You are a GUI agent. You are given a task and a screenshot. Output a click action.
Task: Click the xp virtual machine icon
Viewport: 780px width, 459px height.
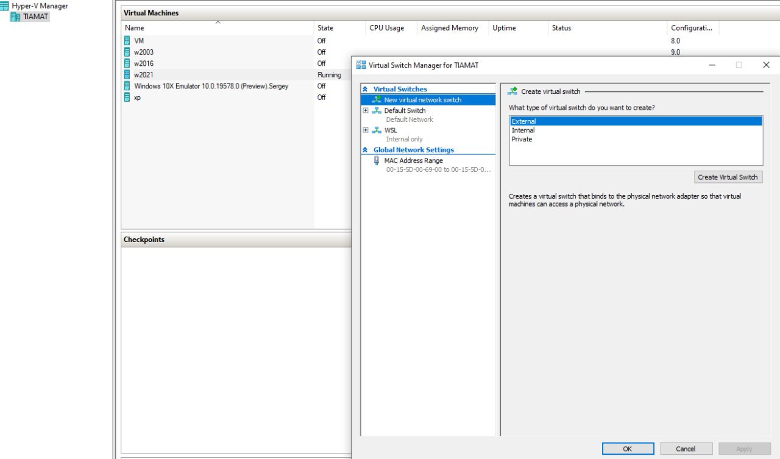click(127, 97)
